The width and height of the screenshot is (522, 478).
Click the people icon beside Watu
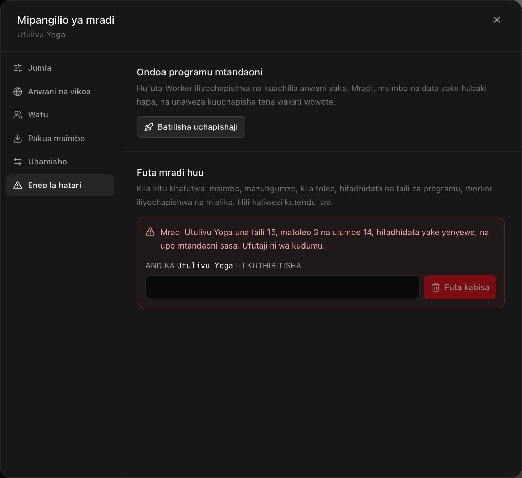click(18, 115)
